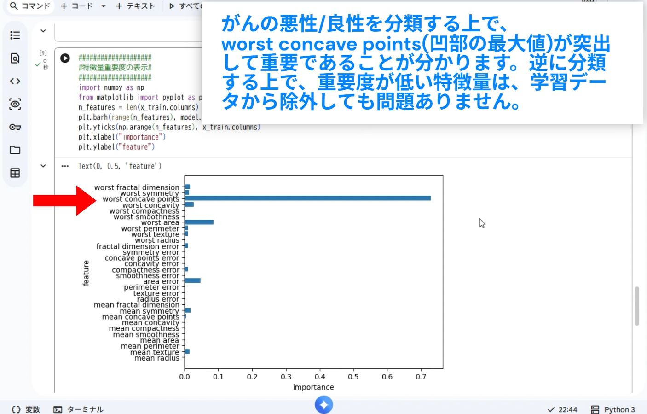Add a new text cell
This screenshot has width=647, height=414.
tap(135, 6)
